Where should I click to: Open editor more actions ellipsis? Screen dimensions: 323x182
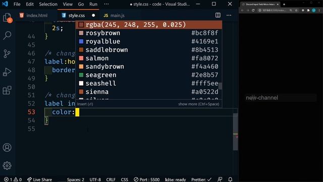pyautogui.click(x=229, y=15)
